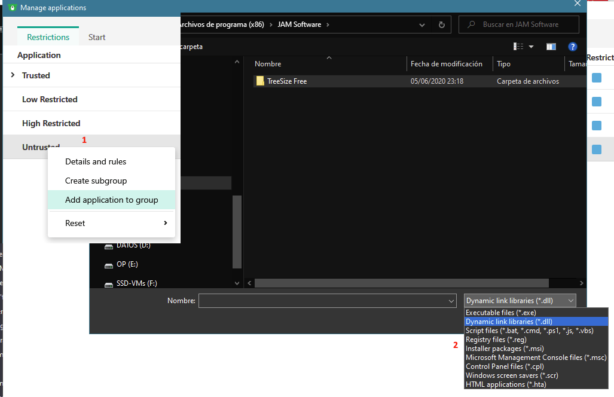Image resolution: width=614 pixels, height=397 pixels.
Task: Expand the Trusted group chevron
Action: (13, 75)
